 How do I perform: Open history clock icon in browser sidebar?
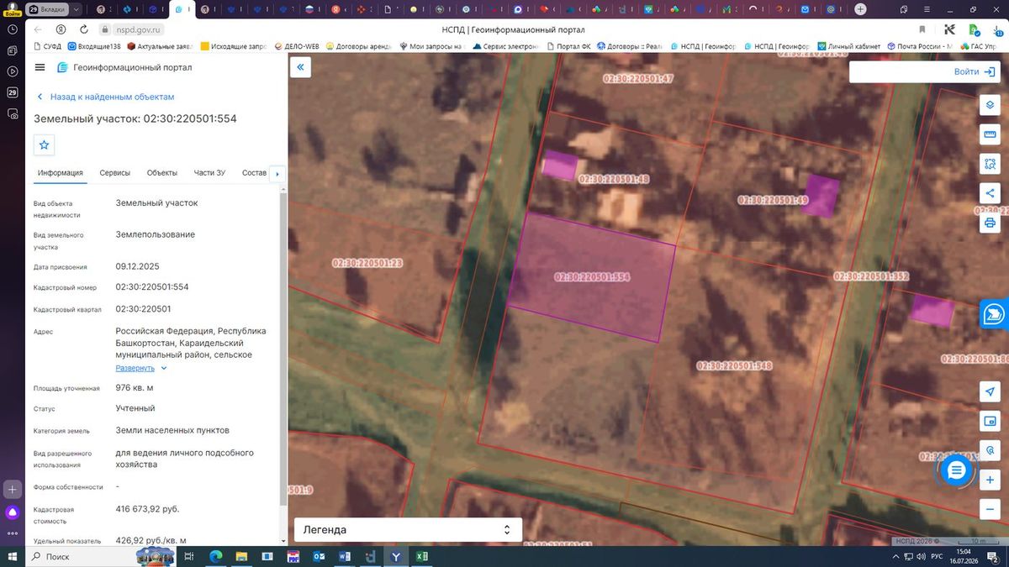click(x=13, y=29)
